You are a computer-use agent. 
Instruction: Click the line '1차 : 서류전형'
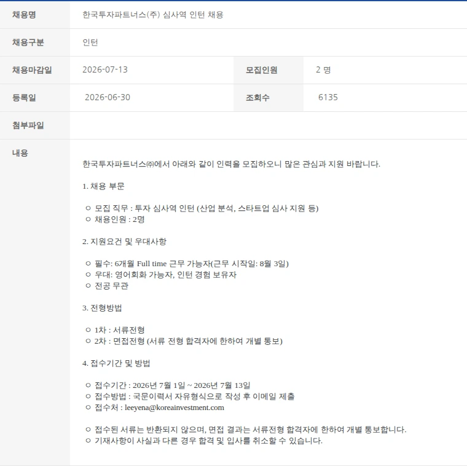(x=119, y=330)
